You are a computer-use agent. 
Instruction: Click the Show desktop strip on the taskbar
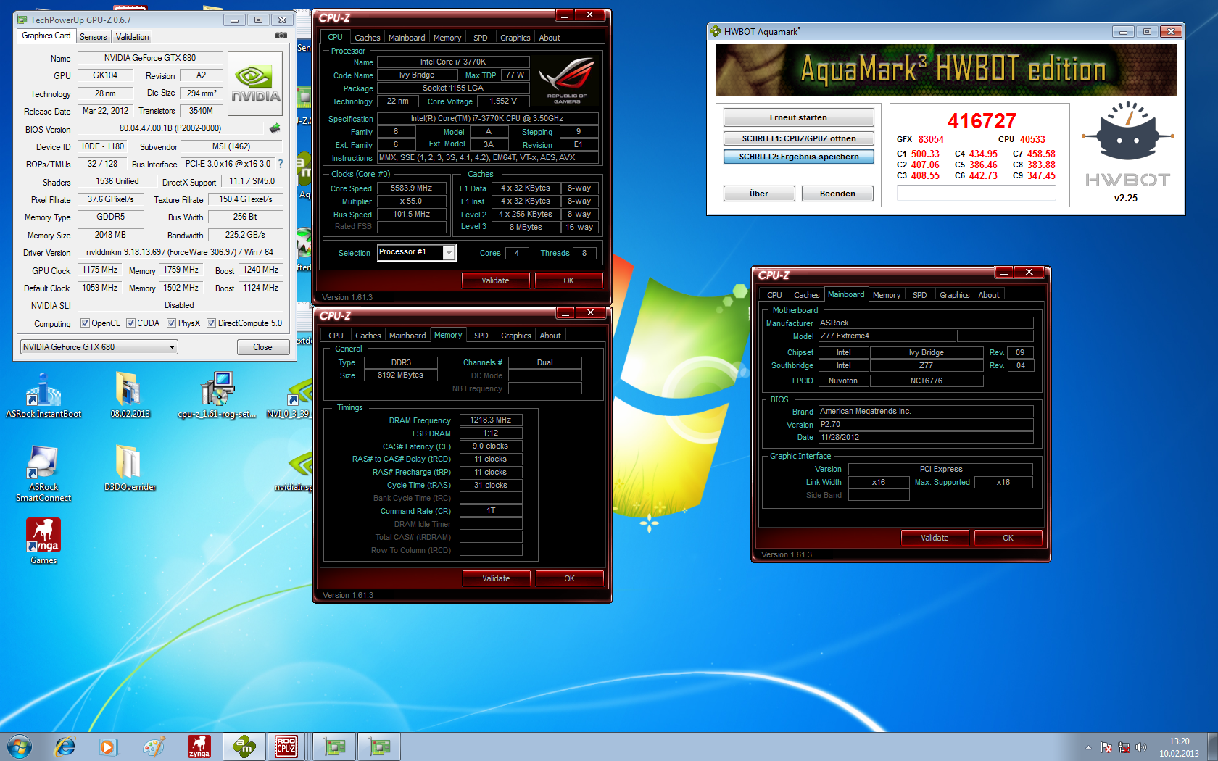(x=1212, y=747)
